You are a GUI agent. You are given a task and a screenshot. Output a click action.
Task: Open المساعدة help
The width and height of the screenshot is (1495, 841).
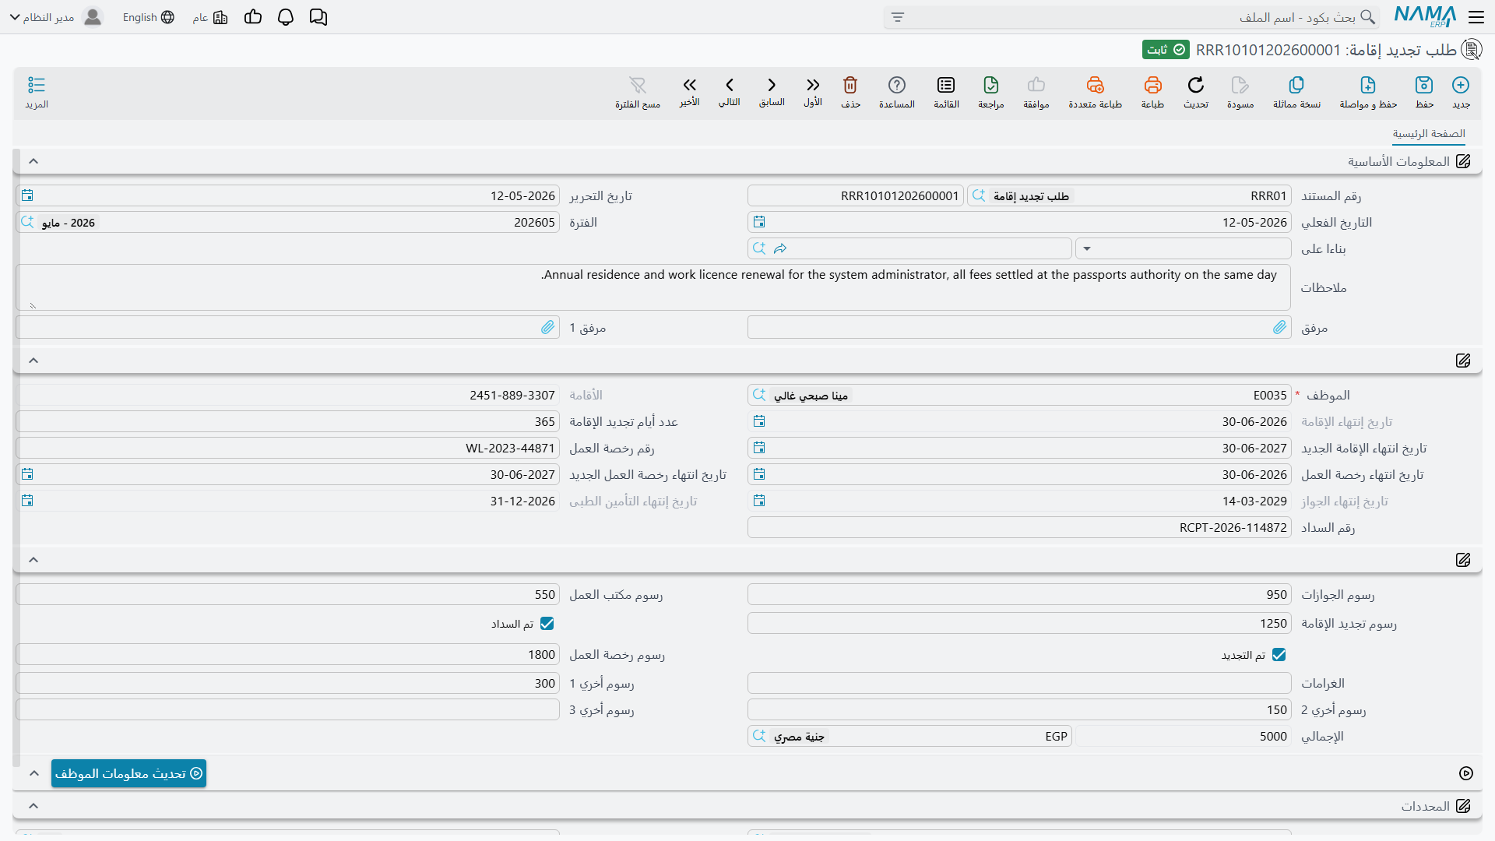897,92
